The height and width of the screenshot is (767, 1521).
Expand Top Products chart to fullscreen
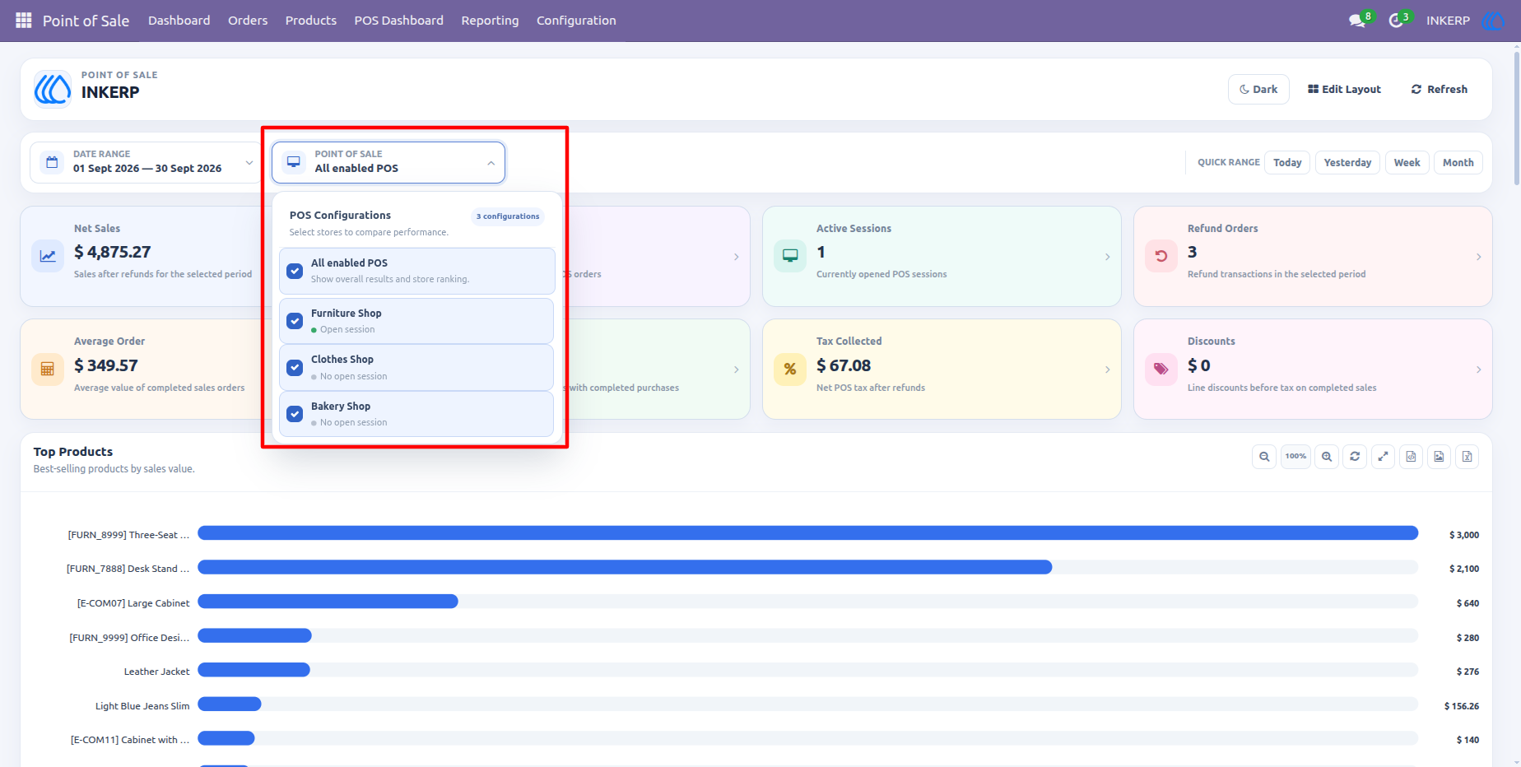point(1383,457)
